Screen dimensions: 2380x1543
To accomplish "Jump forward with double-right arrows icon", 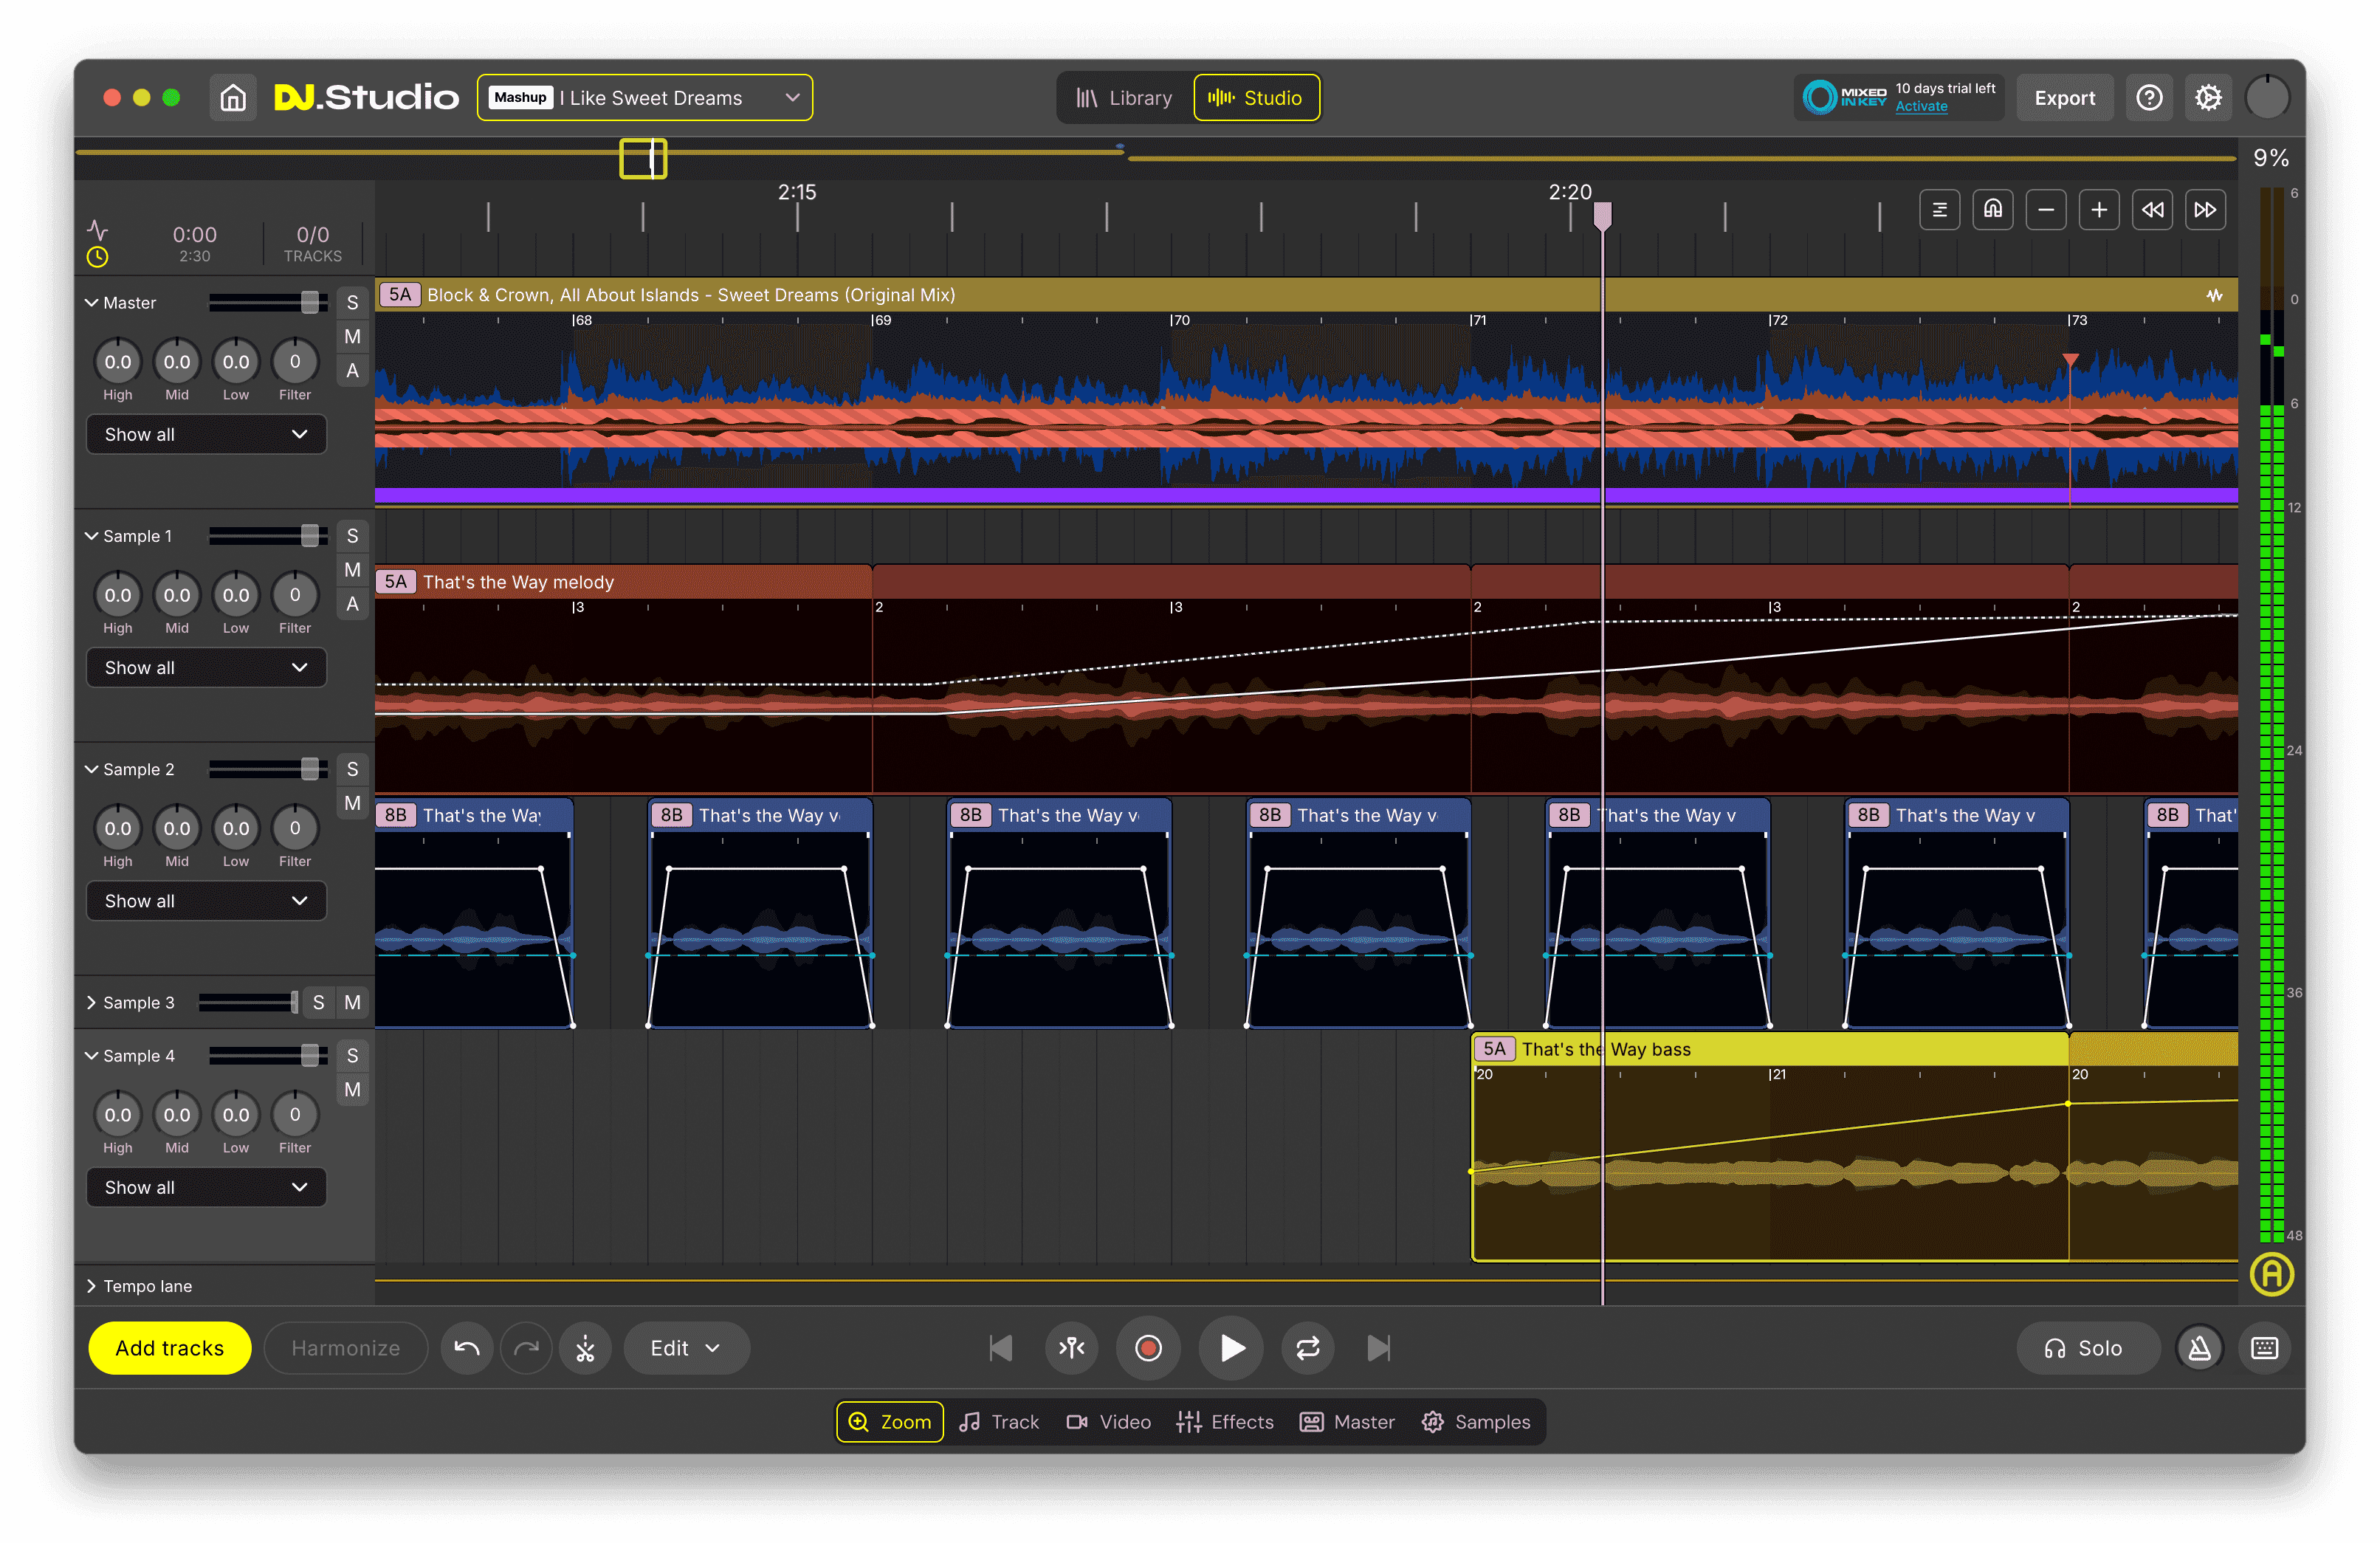I will (2205, 210).
